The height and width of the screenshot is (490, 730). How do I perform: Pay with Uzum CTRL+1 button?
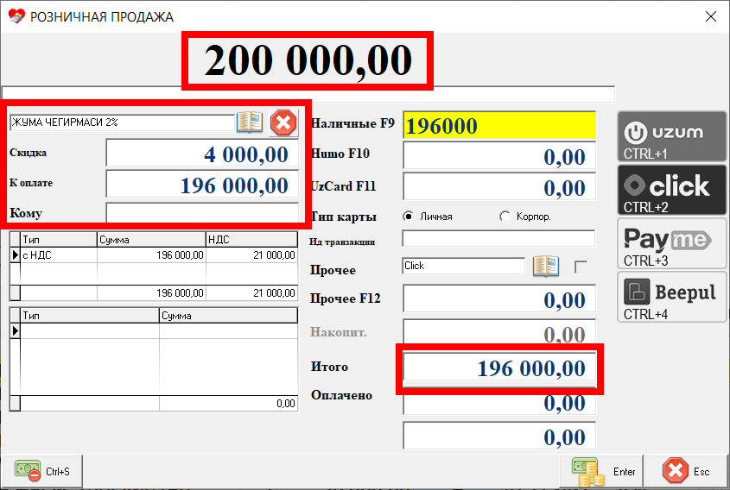click(672, 136)
